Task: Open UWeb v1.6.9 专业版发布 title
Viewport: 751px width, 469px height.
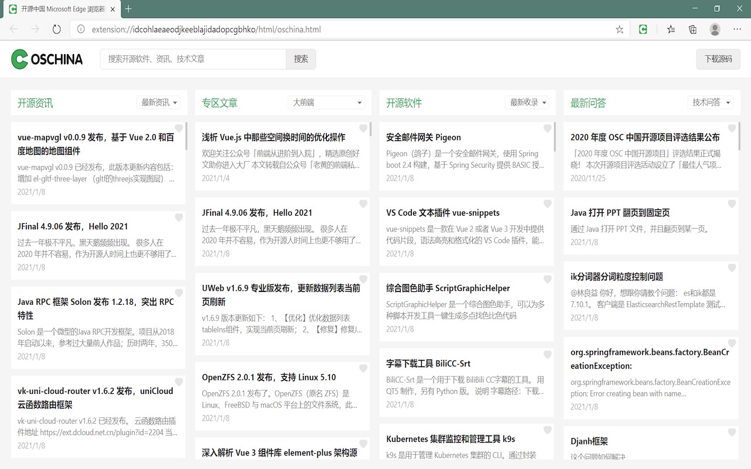Action: pos(281,295)
